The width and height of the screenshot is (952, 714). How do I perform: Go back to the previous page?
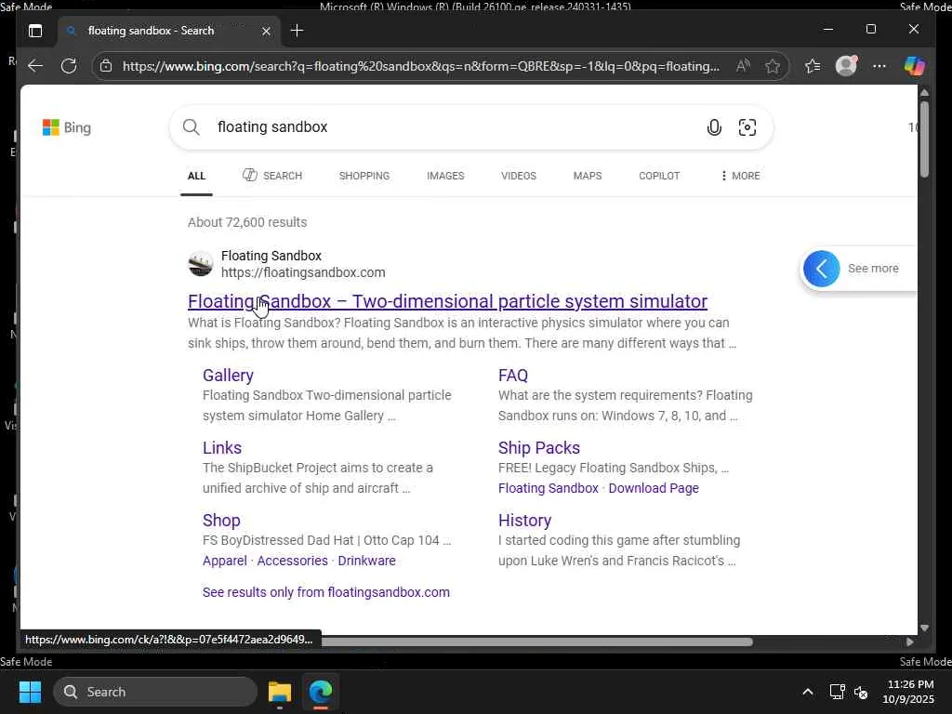35,66
